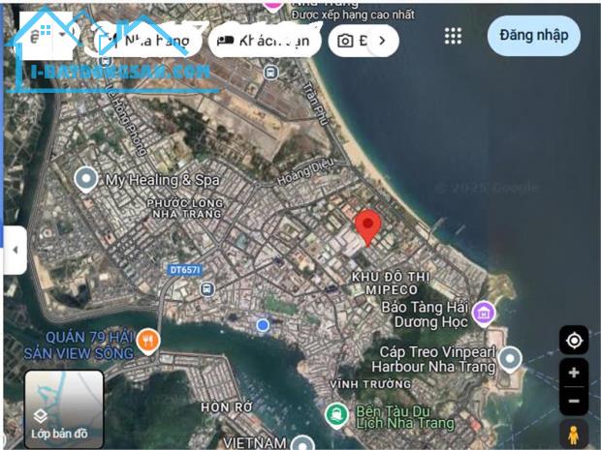Click bus station icon near DT657I
This screenshot has height=450, width=601.
[x=207, y=289]
